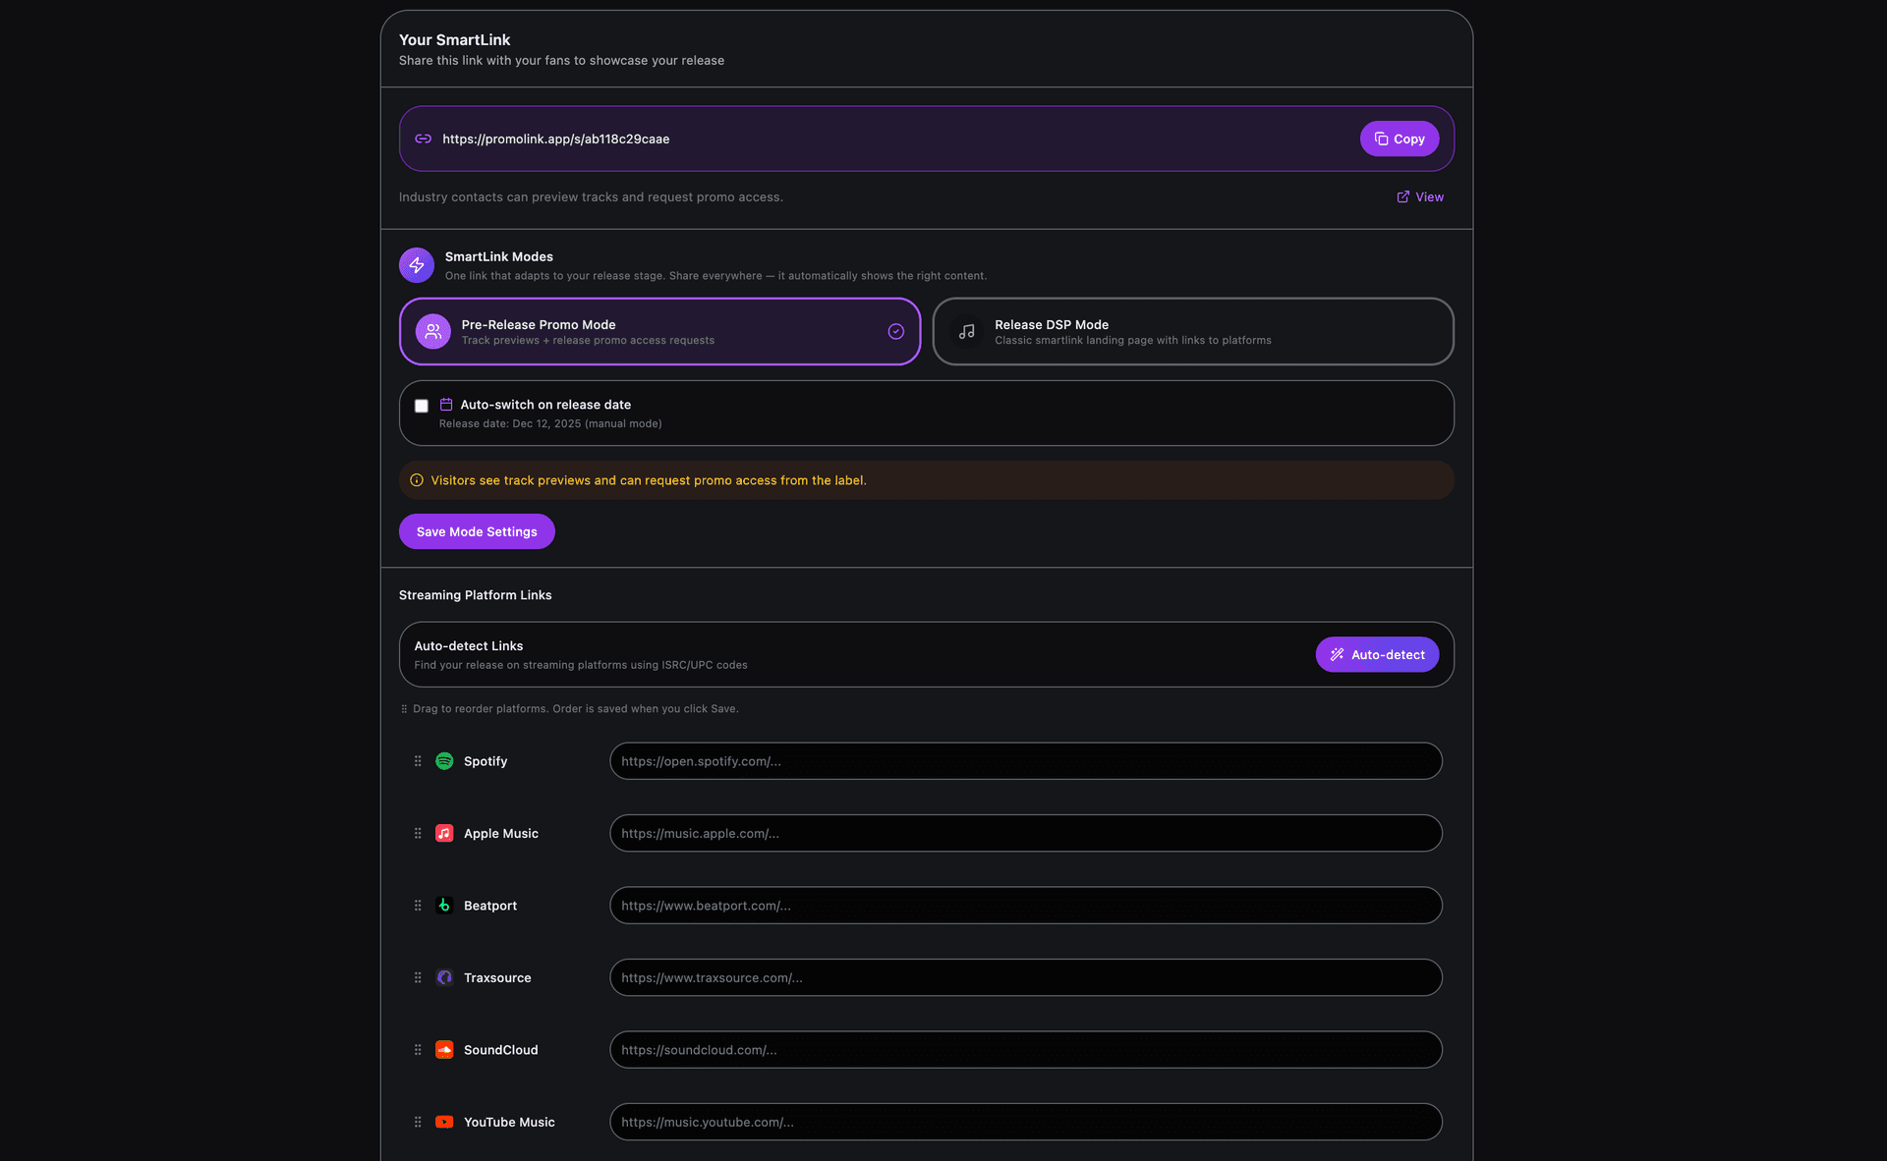Enable Auto-switch on release date
This screenshot has width=1887, height=1161.
point(421,405)
